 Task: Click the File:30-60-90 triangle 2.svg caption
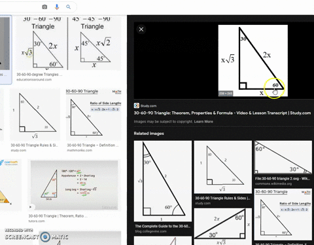click(x=283, y=179)
